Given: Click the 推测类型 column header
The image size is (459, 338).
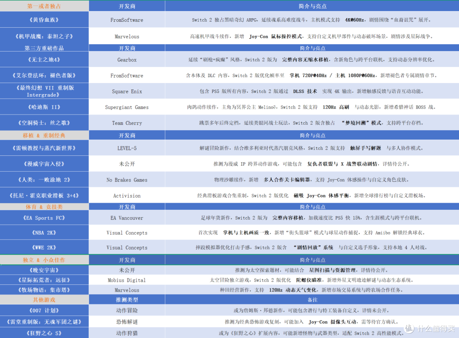Looking at the screenshot, I should pos(127,300).
